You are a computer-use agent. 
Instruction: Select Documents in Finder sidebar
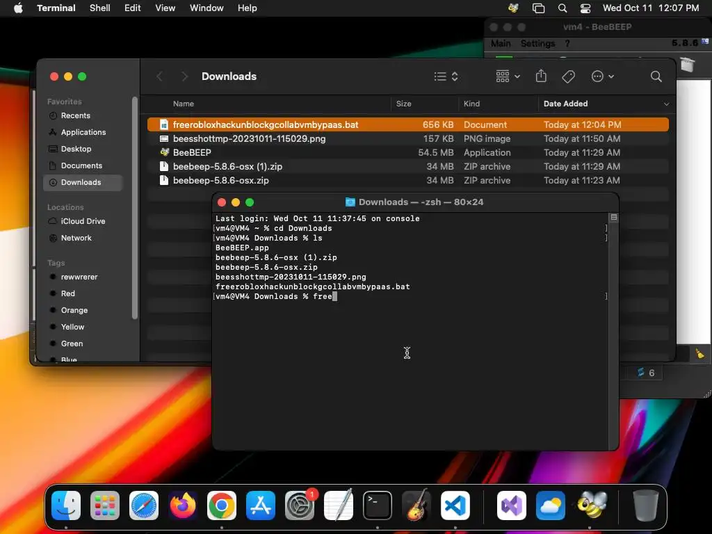(83, 165)
